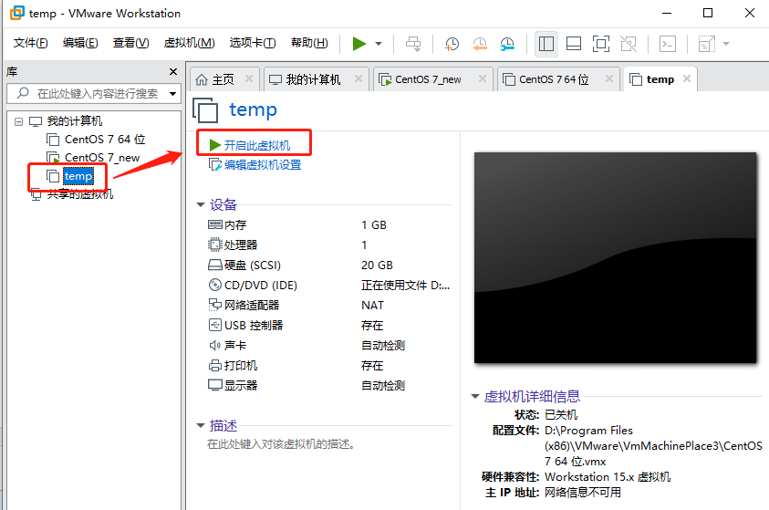The width and height of the screenshot is (769, 510).
Task: Click the description text field placeholder
Action: tap(281, 444)
